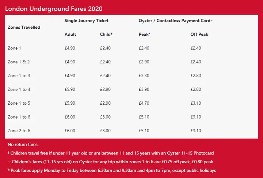Image resolution: width=263 pixels, height=178 pixels.
Task: Select the Zones Travelled column header
Action: pos(24,27)
